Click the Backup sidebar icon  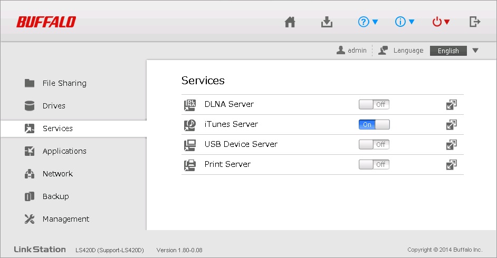click(x=30, y=196)
